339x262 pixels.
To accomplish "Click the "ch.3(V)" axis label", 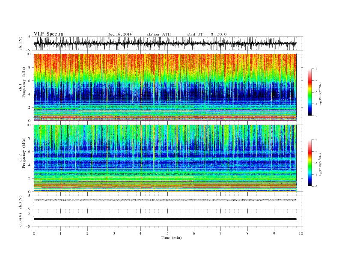I will point(21,202).
